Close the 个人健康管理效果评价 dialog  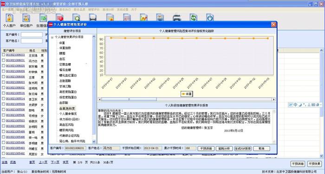coord(273,25)
